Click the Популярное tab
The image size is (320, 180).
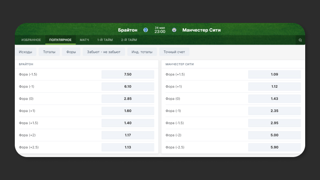60,40
